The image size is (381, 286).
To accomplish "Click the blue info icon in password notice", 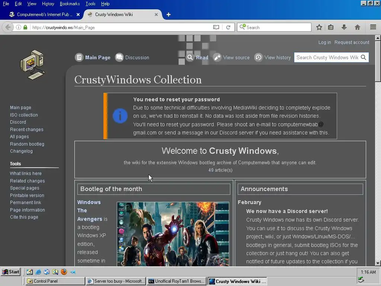I will [x=120, y=116].
